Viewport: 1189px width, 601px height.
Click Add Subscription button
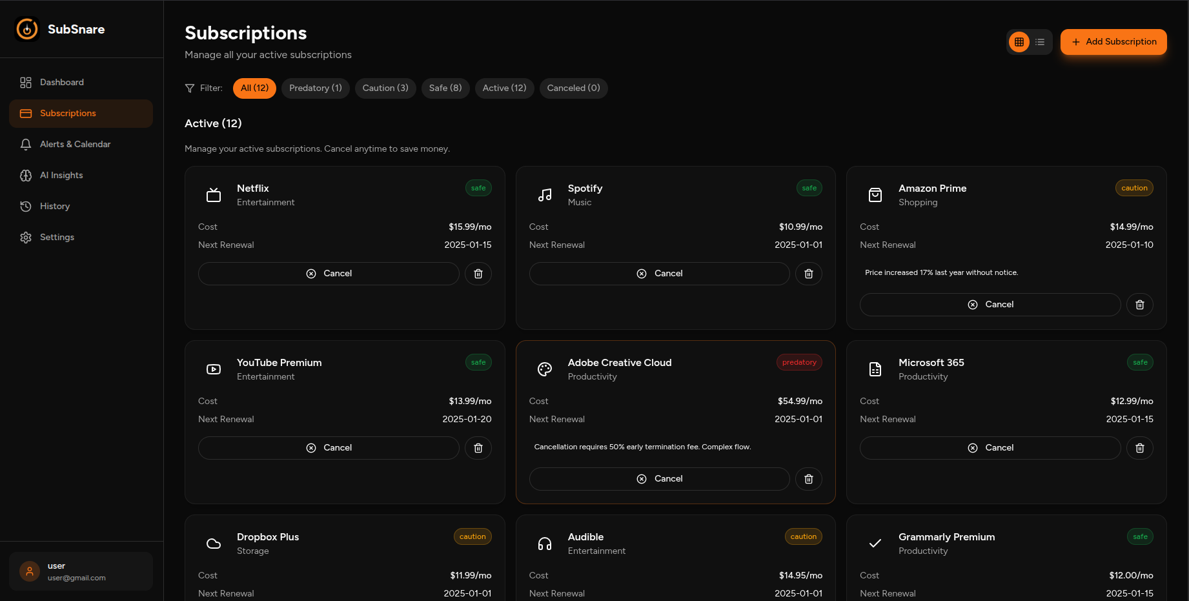click(1113, 42)
